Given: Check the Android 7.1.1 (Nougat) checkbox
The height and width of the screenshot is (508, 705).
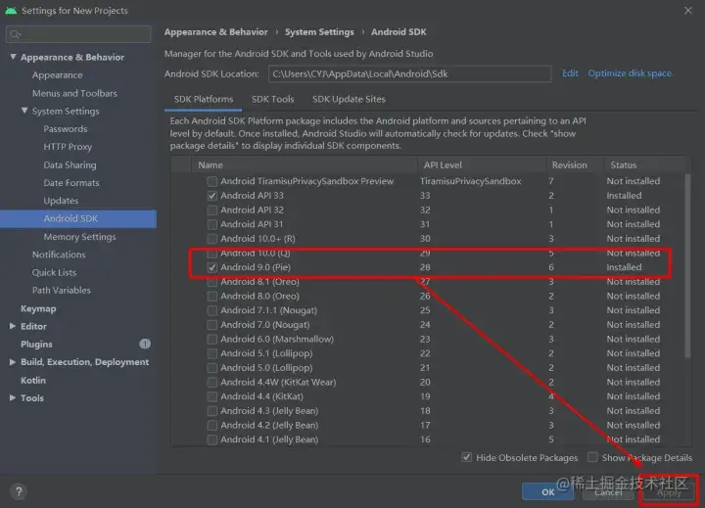Looking at the screenshot, I should pyautogui.click(x=212, y=310).
